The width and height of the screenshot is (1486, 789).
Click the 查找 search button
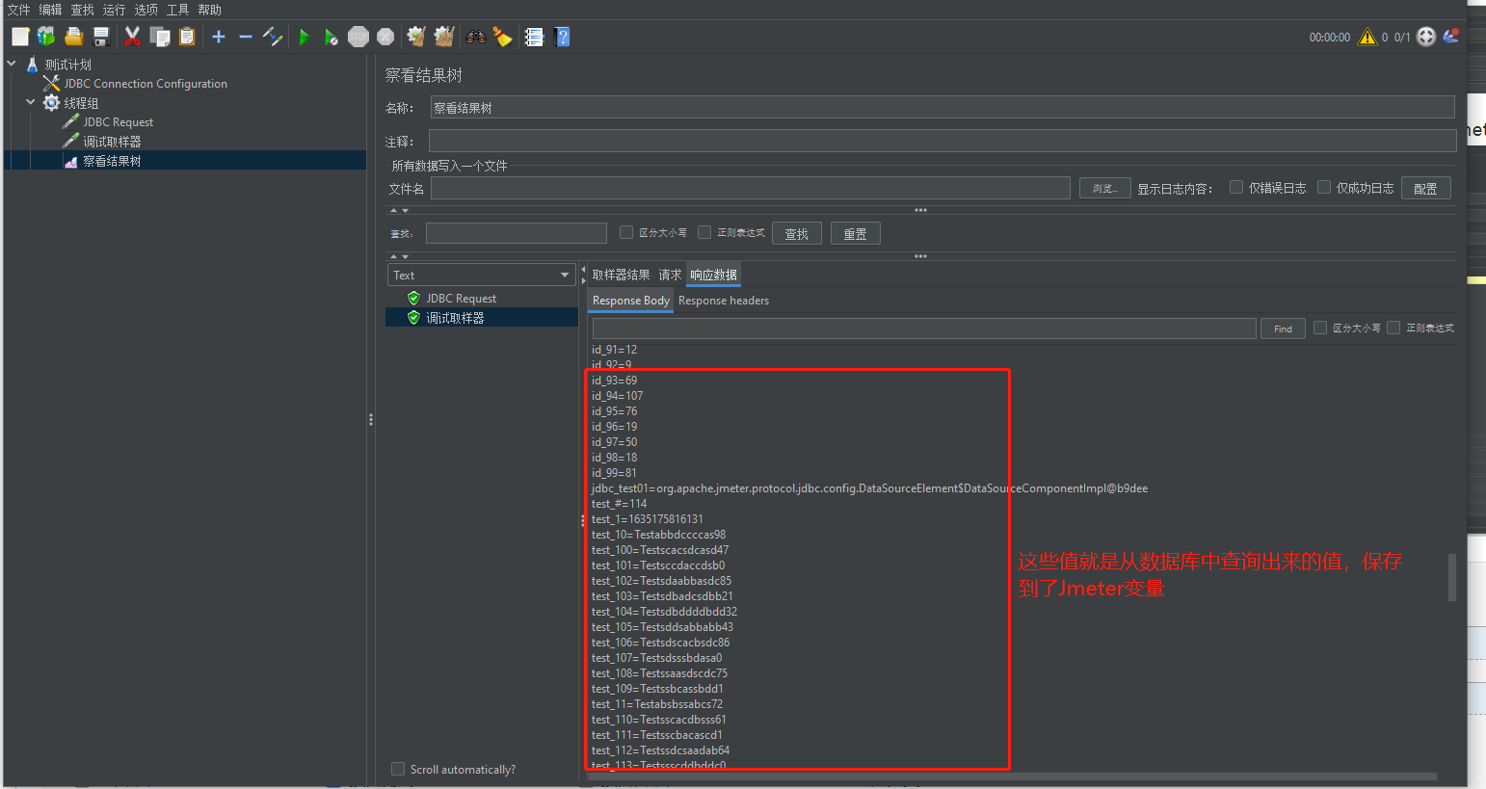796,233
